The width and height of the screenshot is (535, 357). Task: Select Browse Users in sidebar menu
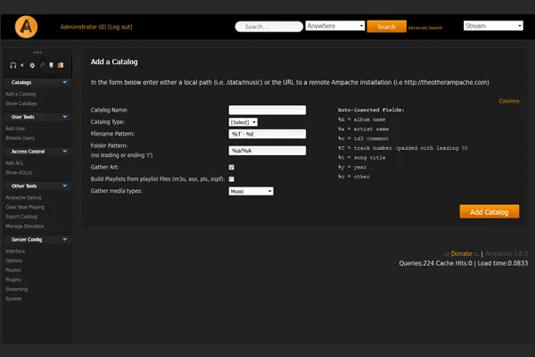click(21, 137)
